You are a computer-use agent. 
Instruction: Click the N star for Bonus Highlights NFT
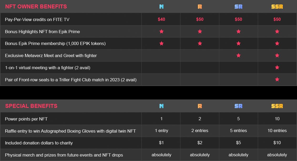click(161, 31)
